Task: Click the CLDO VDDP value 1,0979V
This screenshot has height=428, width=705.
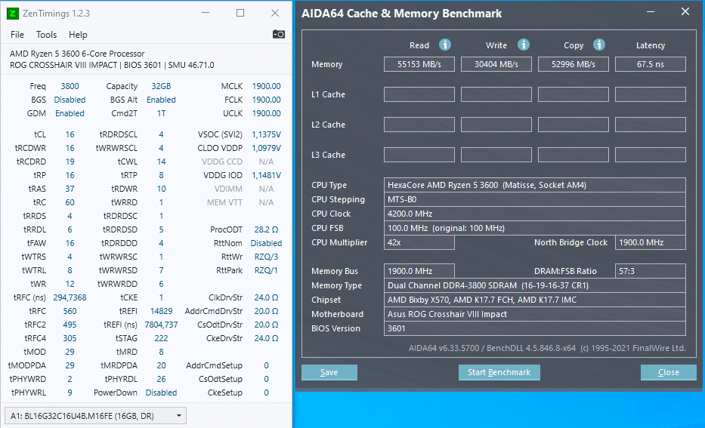Action: point(266,148)
